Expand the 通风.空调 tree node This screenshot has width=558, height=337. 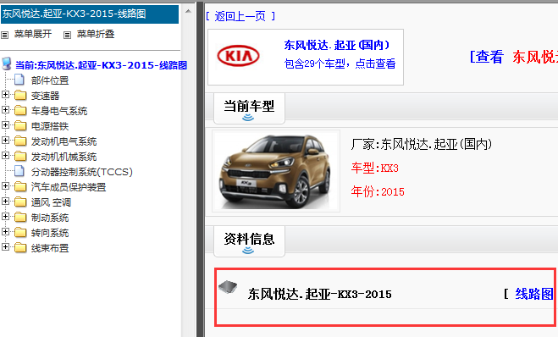click(x=5, y=201)
